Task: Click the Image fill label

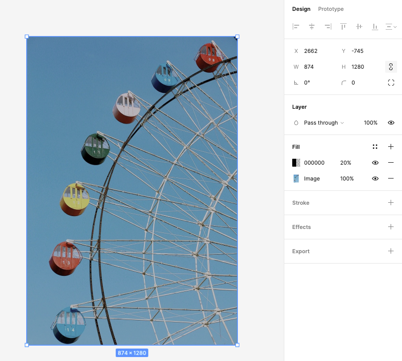Action: point(312,179)
